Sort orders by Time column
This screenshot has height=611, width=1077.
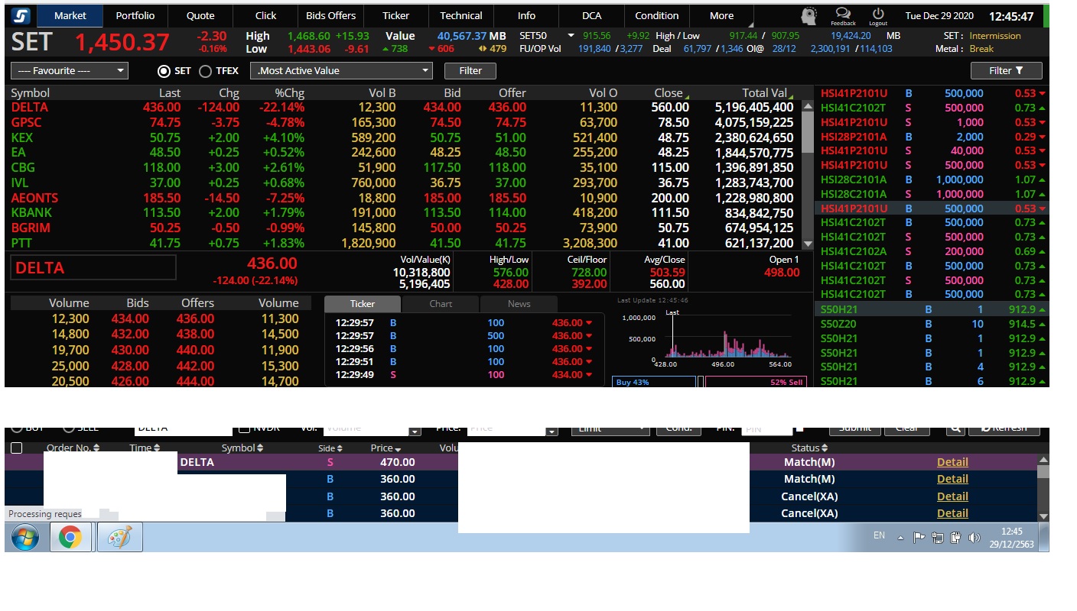[x=145, y=448]
